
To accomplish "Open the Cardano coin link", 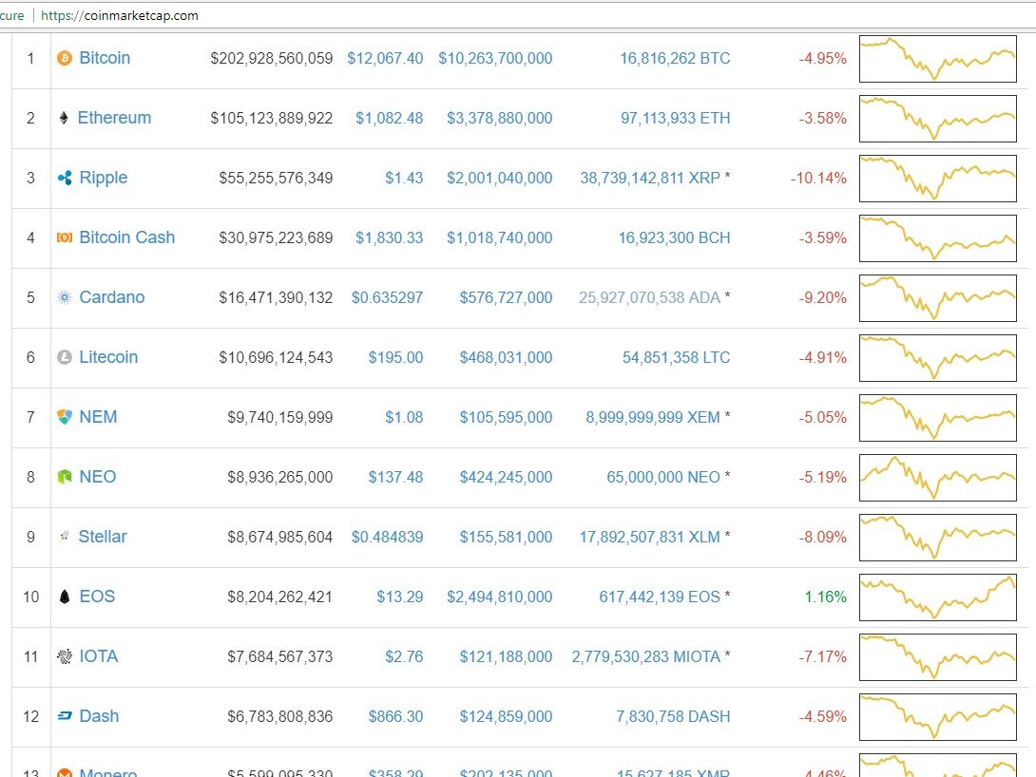I will click(x=111, y=297).
